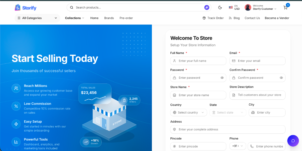Click the Blog RSS feed icon
302x151 pixels.
pos(230,18)
